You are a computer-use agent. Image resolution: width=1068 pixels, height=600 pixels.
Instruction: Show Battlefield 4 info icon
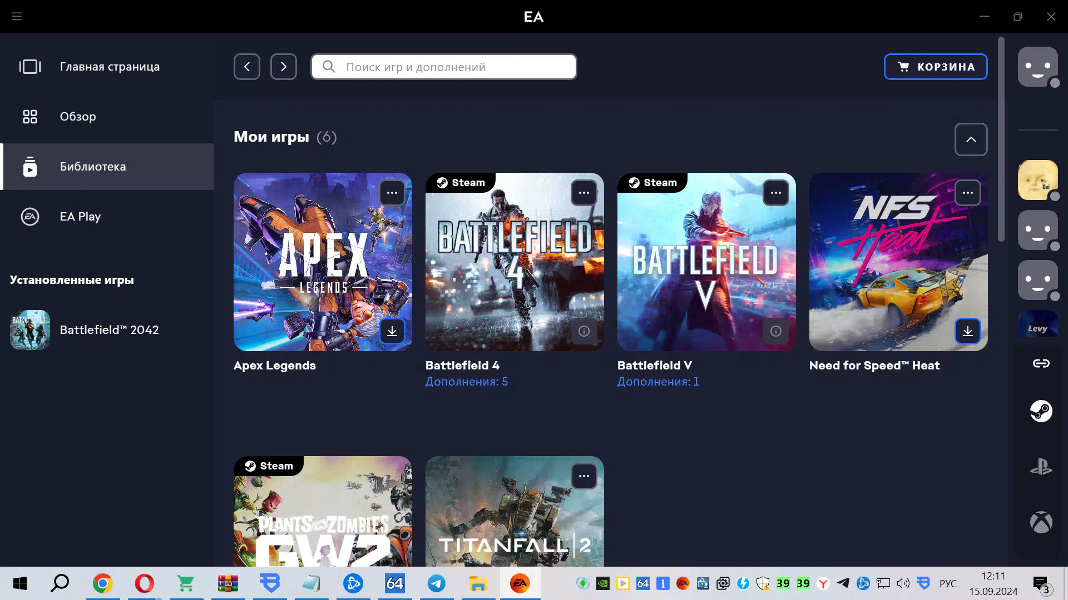pos(584,331)
